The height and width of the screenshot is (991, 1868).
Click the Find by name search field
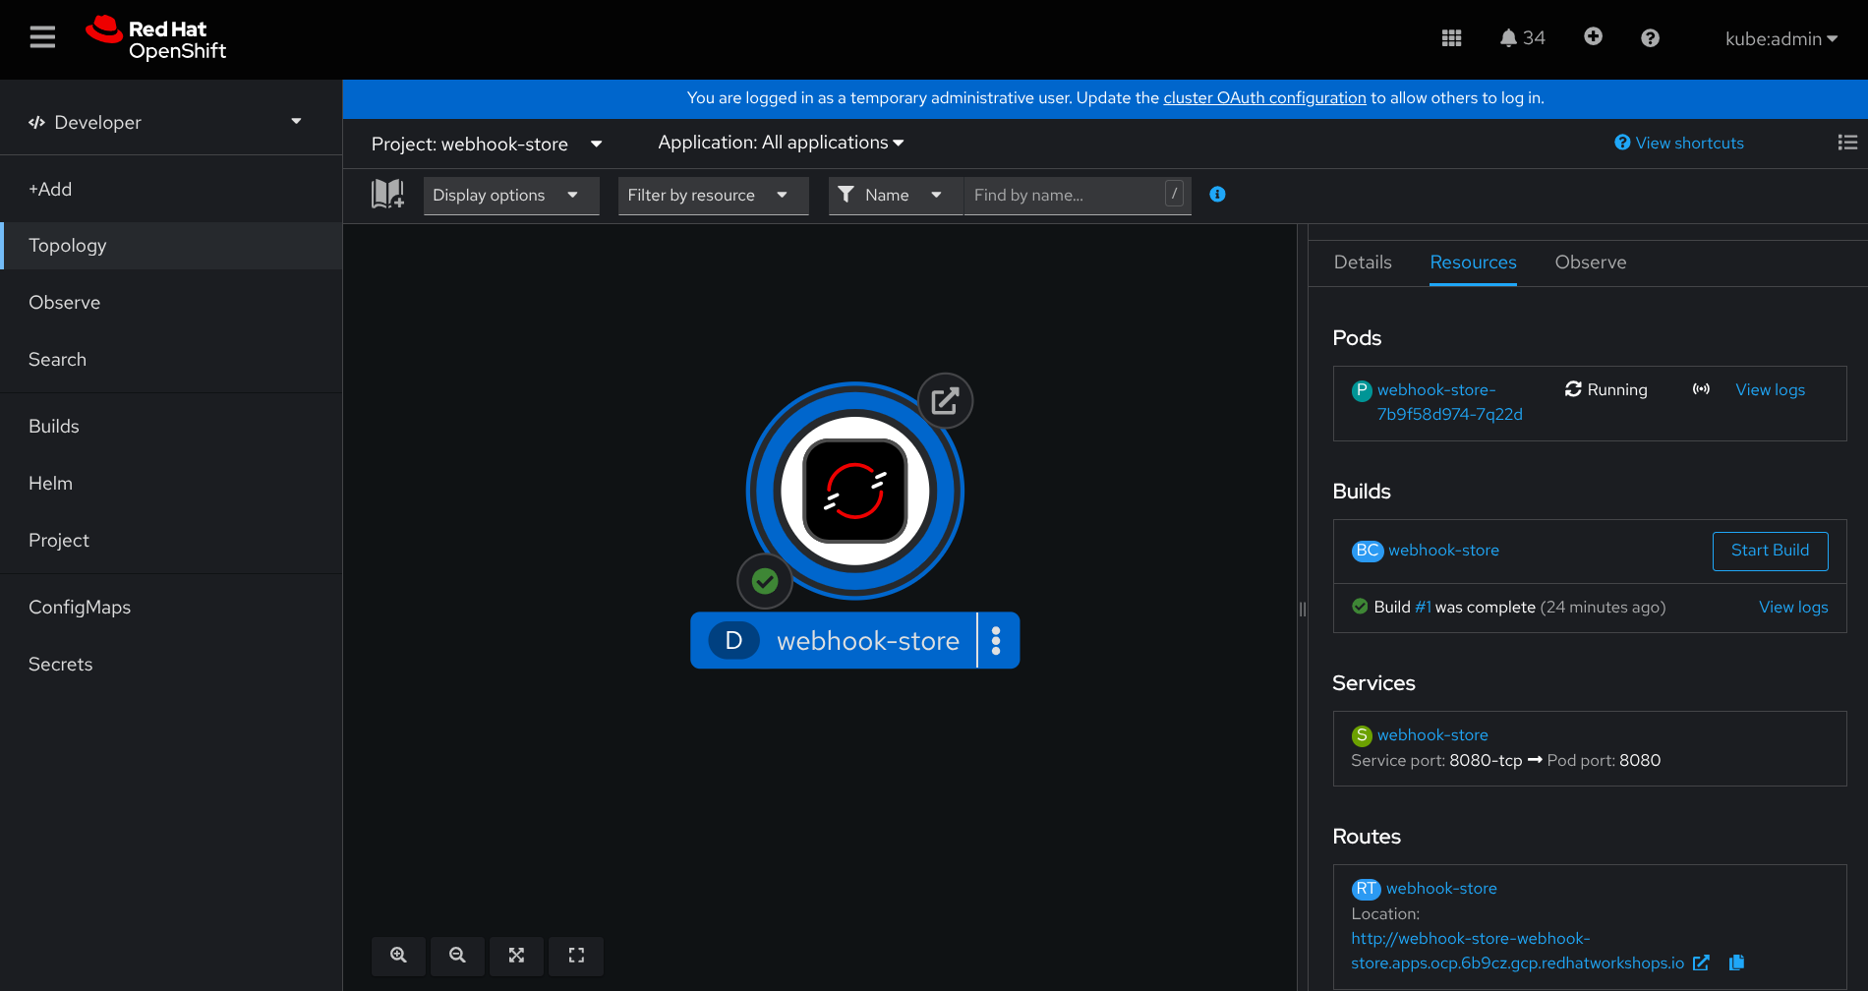pos(1065,195)
